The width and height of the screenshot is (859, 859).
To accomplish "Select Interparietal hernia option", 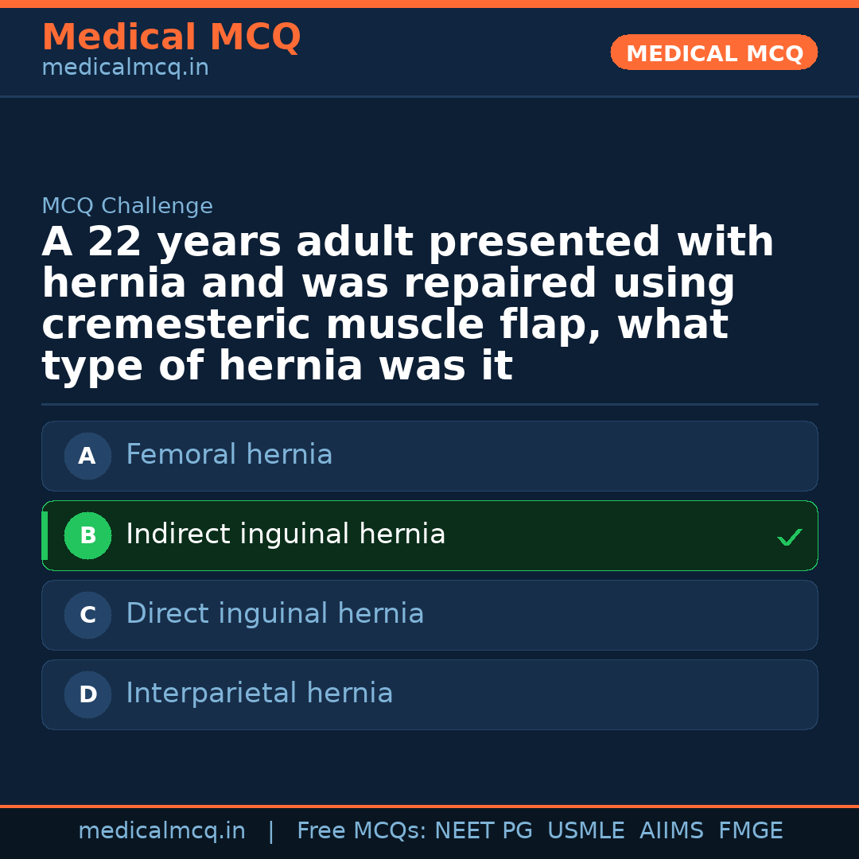I will (259, 694).
